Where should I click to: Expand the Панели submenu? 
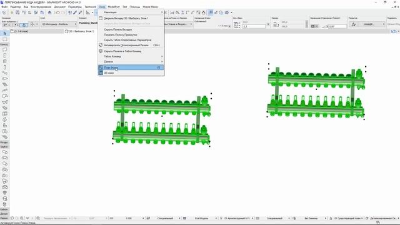tap(131, 62)
